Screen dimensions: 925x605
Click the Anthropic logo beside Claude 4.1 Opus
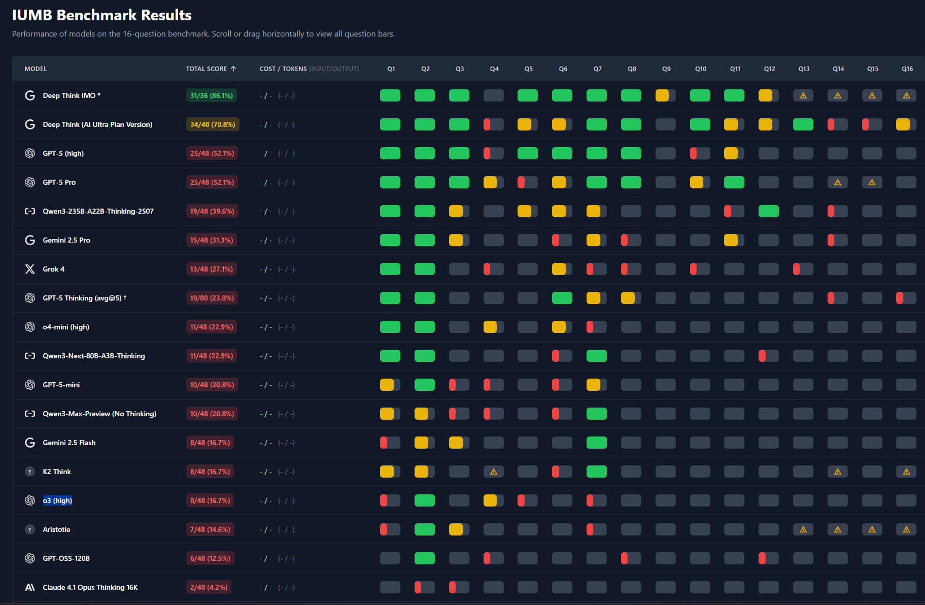30,587
